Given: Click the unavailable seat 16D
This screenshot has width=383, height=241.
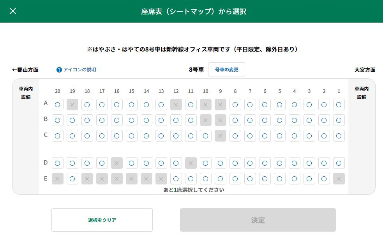Looking at the screenshot, I should point(117,163).
